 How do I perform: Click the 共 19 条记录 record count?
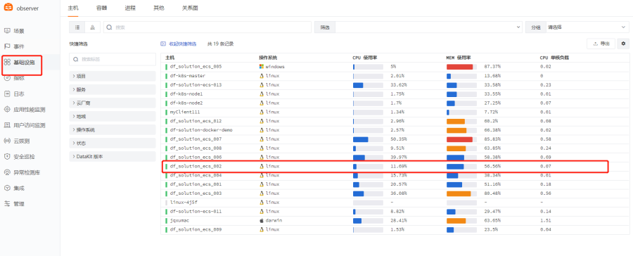coord(220,44)
